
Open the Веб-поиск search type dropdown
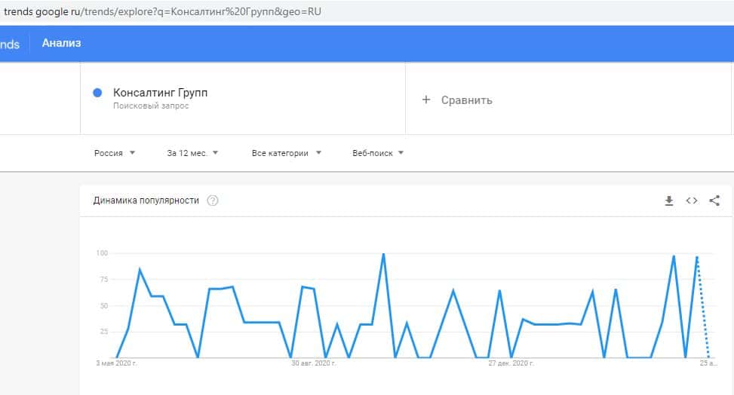(378, 153)
